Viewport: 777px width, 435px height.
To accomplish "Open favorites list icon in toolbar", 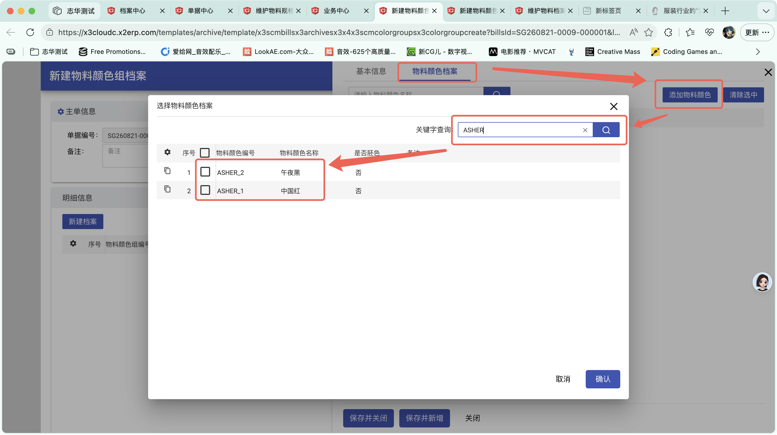I will click(x=690, y=32).
